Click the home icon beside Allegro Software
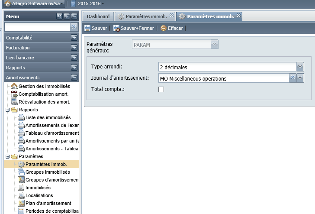 [8, 3]
